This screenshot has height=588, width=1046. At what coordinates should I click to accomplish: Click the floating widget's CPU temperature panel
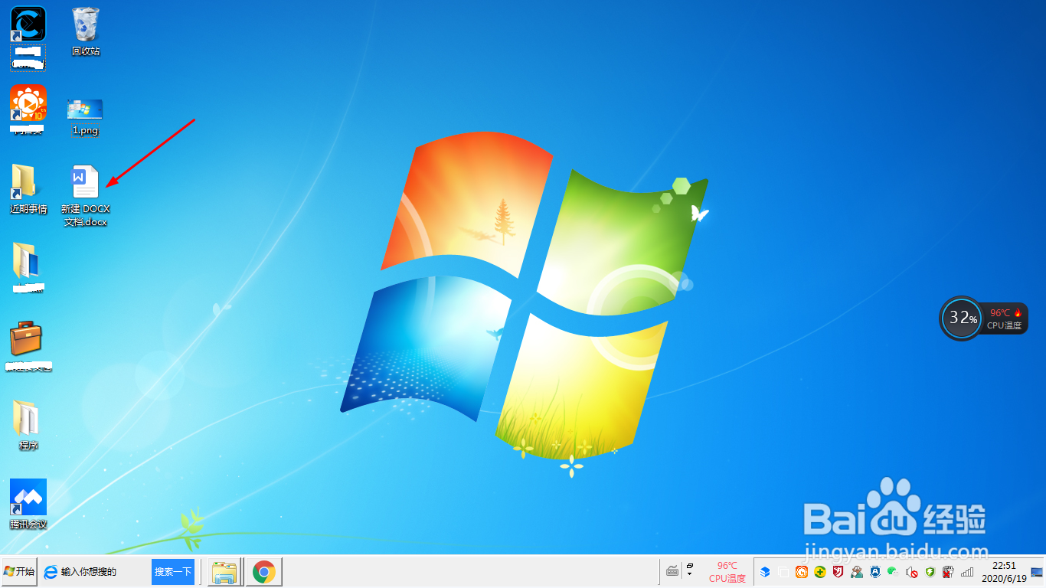(1005, 318)
